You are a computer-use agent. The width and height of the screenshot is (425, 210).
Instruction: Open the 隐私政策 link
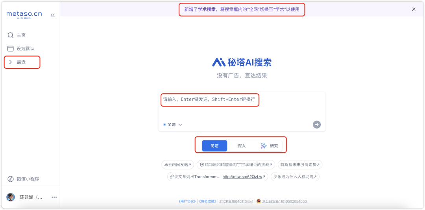pos(207,201)
